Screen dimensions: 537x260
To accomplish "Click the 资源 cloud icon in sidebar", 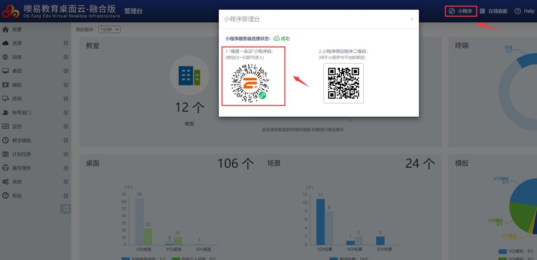I will (x=6, y=43).
